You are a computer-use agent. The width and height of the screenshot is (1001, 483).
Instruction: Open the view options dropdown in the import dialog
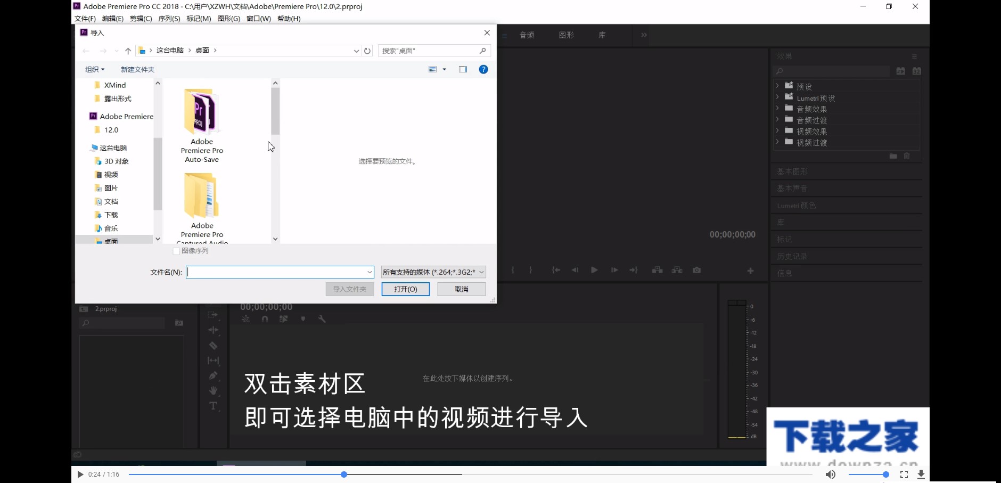[x=444, y=69]
